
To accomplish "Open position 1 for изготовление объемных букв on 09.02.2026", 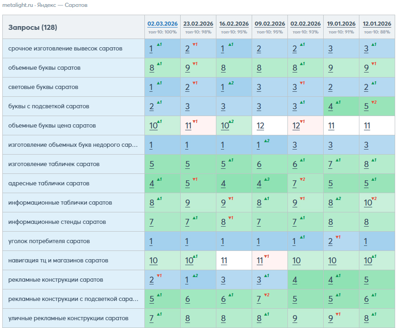I will (x=258, y=145).
